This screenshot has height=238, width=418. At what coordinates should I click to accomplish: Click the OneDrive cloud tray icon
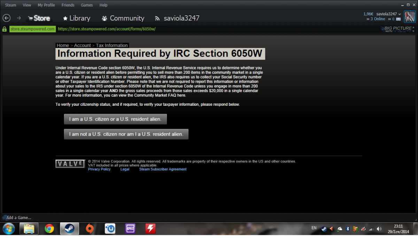[340, 229]
